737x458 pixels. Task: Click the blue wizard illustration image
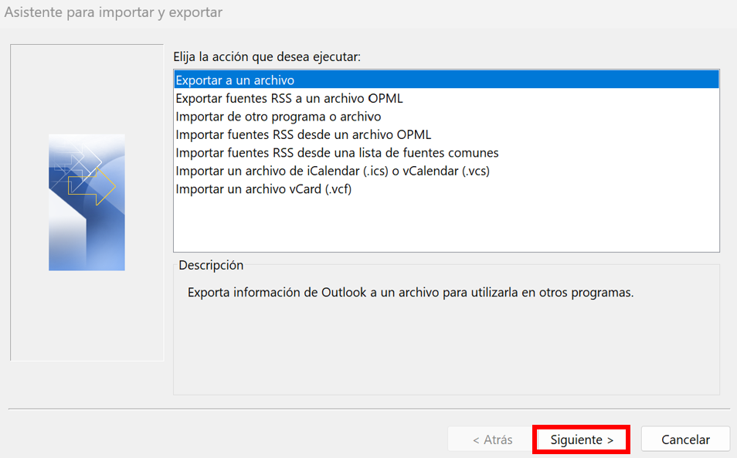click(x=87, y=202)
